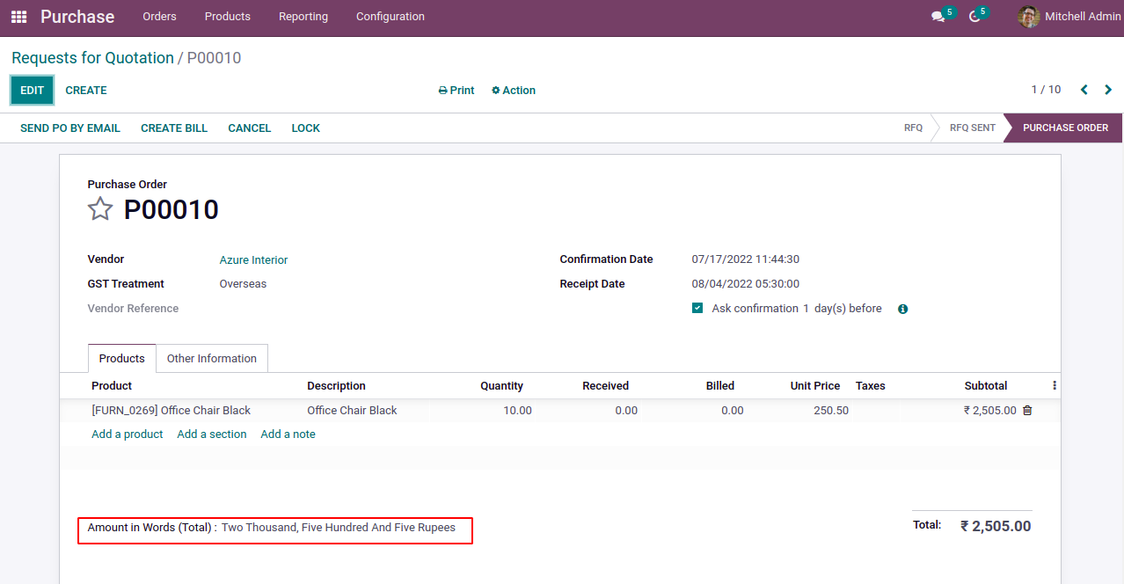Image resolution: width=1124 pixels, height=584 pixels.
Task: Click CREATE BILL button
Action: [174, 128]
